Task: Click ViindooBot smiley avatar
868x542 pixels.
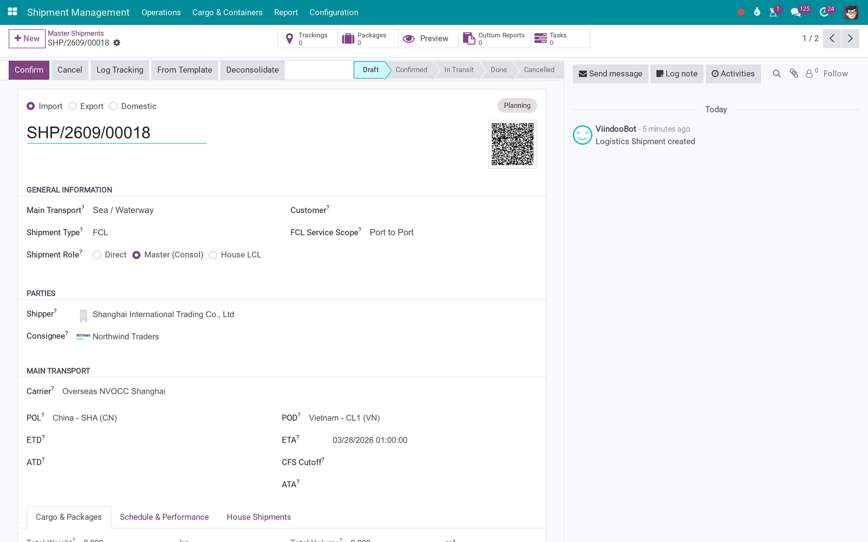Action: coord(582,135)
